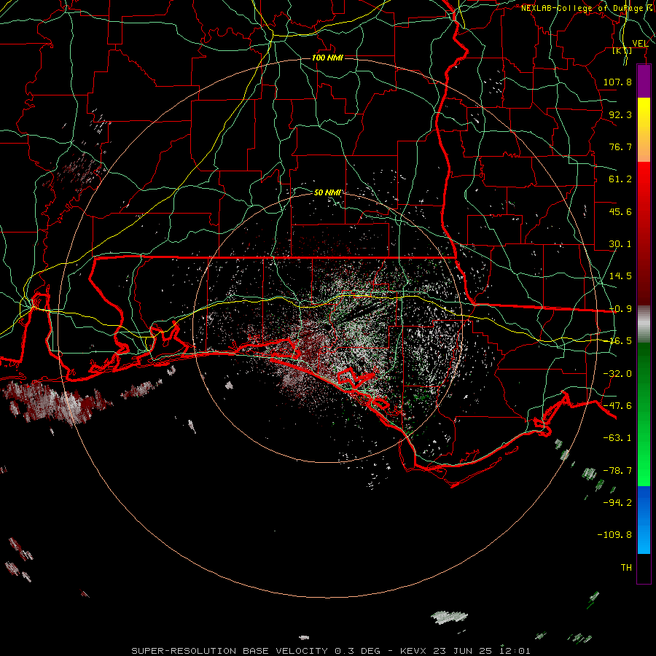Click the 14.5 velocity scale value
Viewport: 656px width, 656px height.
click(x=620, y=276)
